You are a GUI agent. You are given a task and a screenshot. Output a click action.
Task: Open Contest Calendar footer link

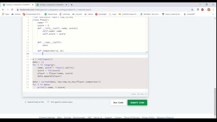(x=47, y=118)
